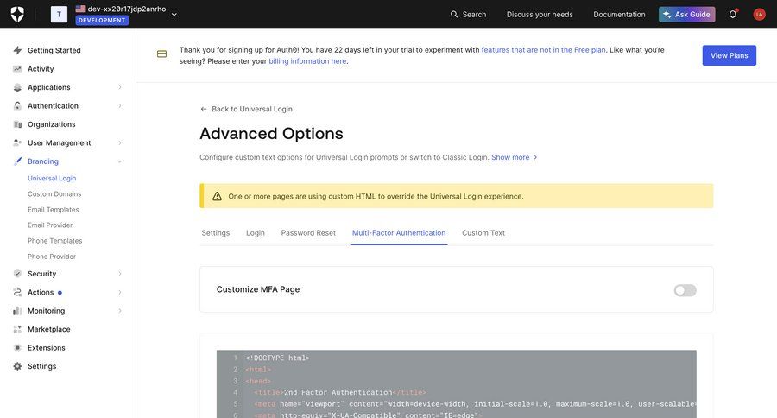
Task: Open Discuss your needs link
Action: tap(540, 15)
